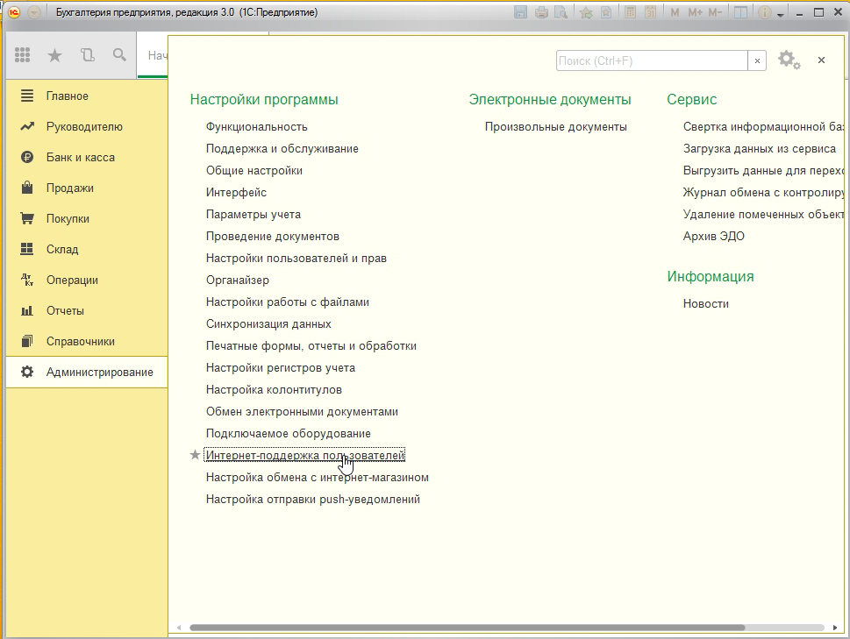
Task: Click the information (i) icon in the title bar
Action: point(764,12)
